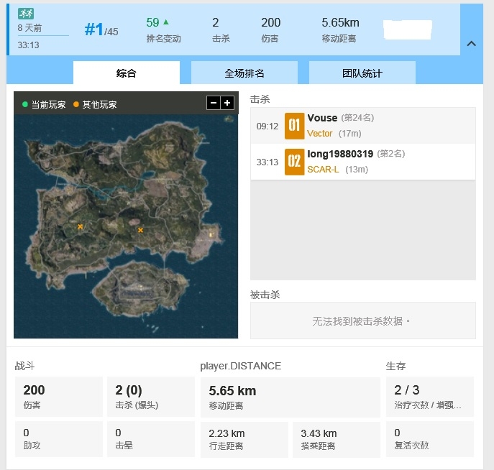Switch to the 全场排名 tab

pos(244,73)
